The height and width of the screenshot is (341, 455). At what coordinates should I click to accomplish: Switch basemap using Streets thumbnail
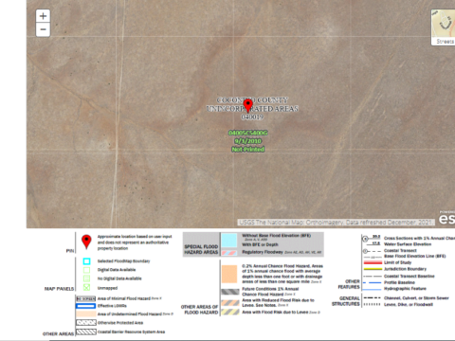click(x=444, y=27)
